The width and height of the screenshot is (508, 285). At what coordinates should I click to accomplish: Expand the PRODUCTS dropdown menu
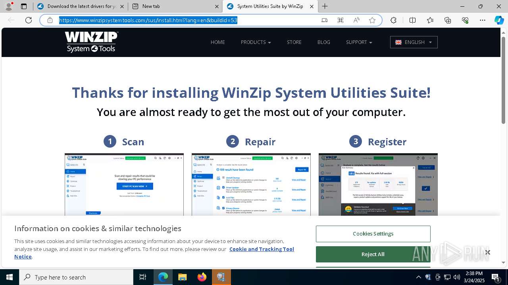[256, 42]
